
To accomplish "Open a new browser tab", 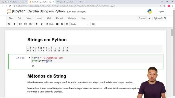I will coord(85,2).
